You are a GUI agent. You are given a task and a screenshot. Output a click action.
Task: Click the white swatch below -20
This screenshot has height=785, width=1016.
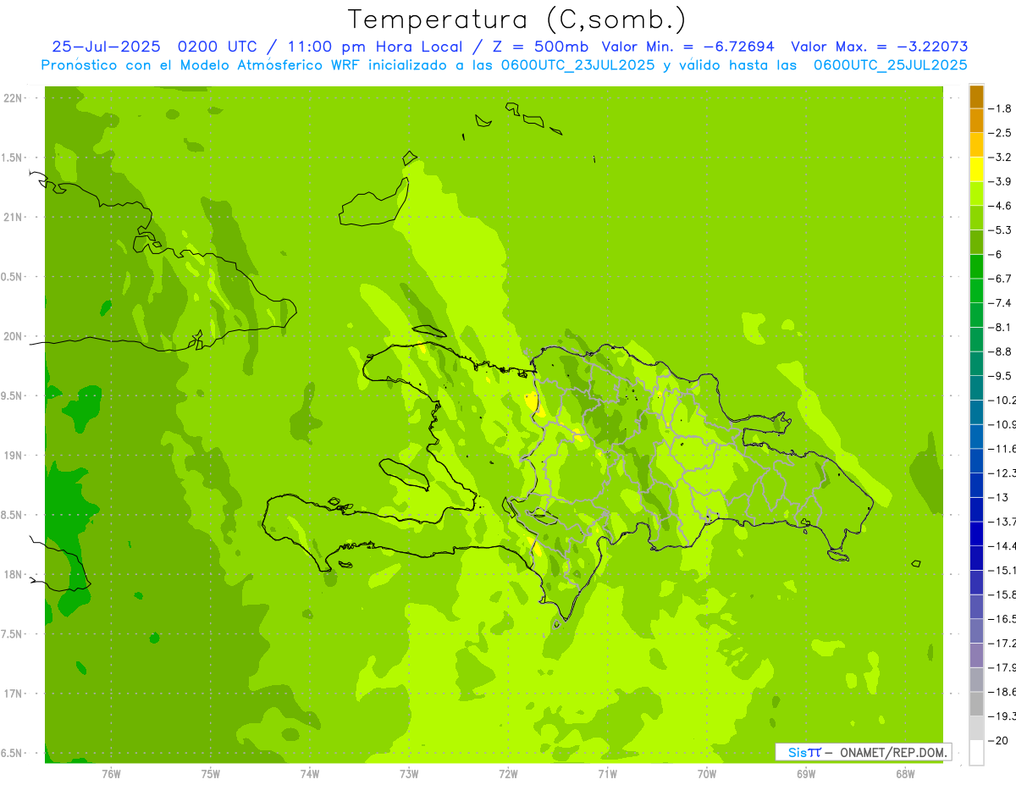[976, 753]
